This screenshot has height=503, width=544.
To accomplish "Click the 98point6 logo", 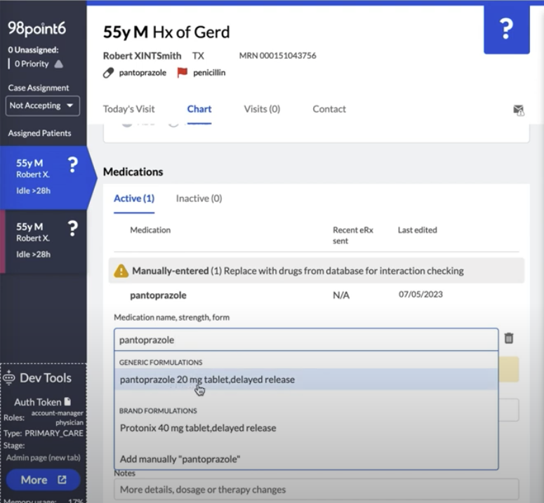I will (x=37, y=29).
